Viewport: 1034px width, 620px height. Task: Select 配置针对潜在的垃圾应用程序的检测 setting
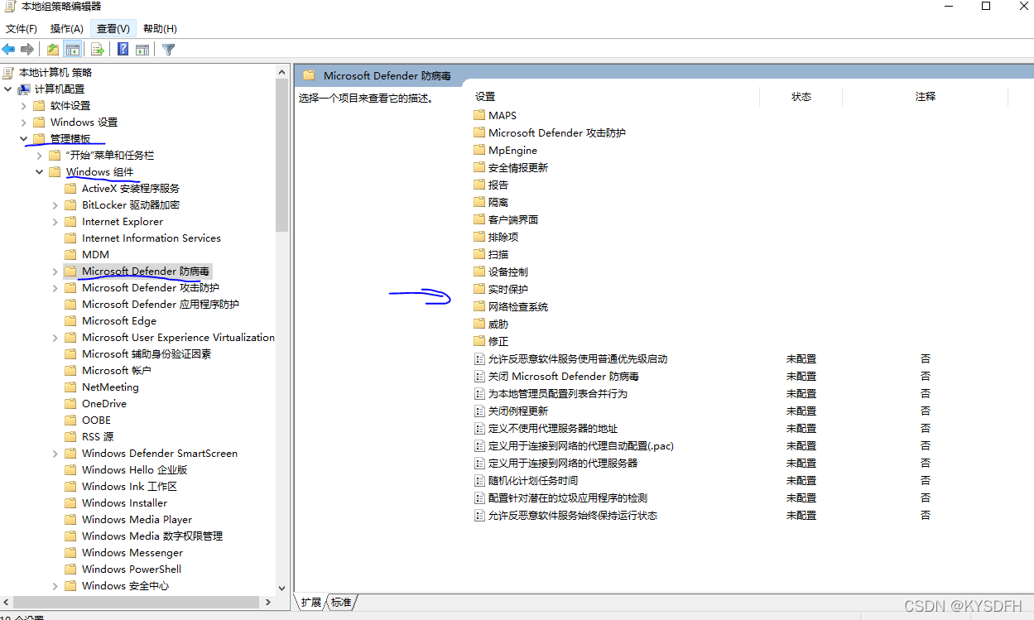[x=568, y=497]
